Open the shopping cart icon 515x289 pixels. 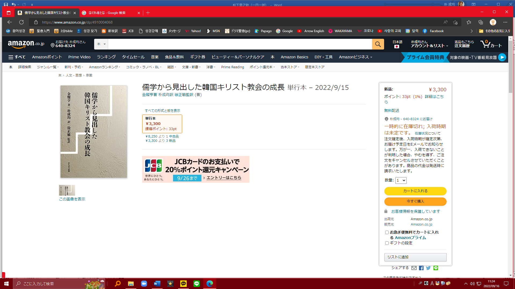[x=491, y=44]
